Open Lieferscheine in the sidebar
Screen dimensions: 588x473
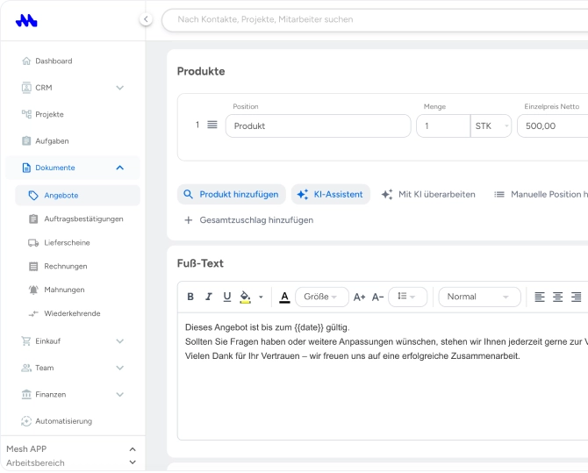click(x=67, y=243)
